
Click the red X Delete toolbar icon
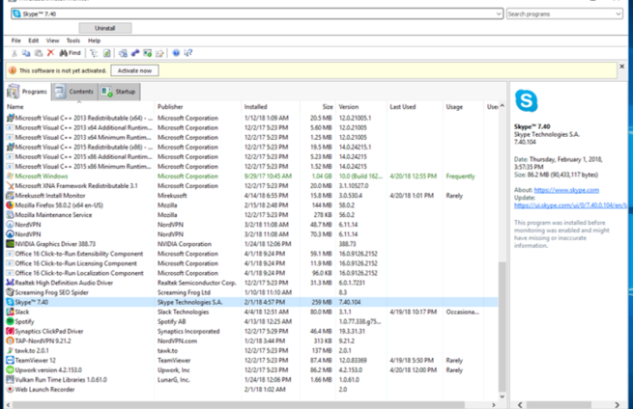click(x=50, y=53)
